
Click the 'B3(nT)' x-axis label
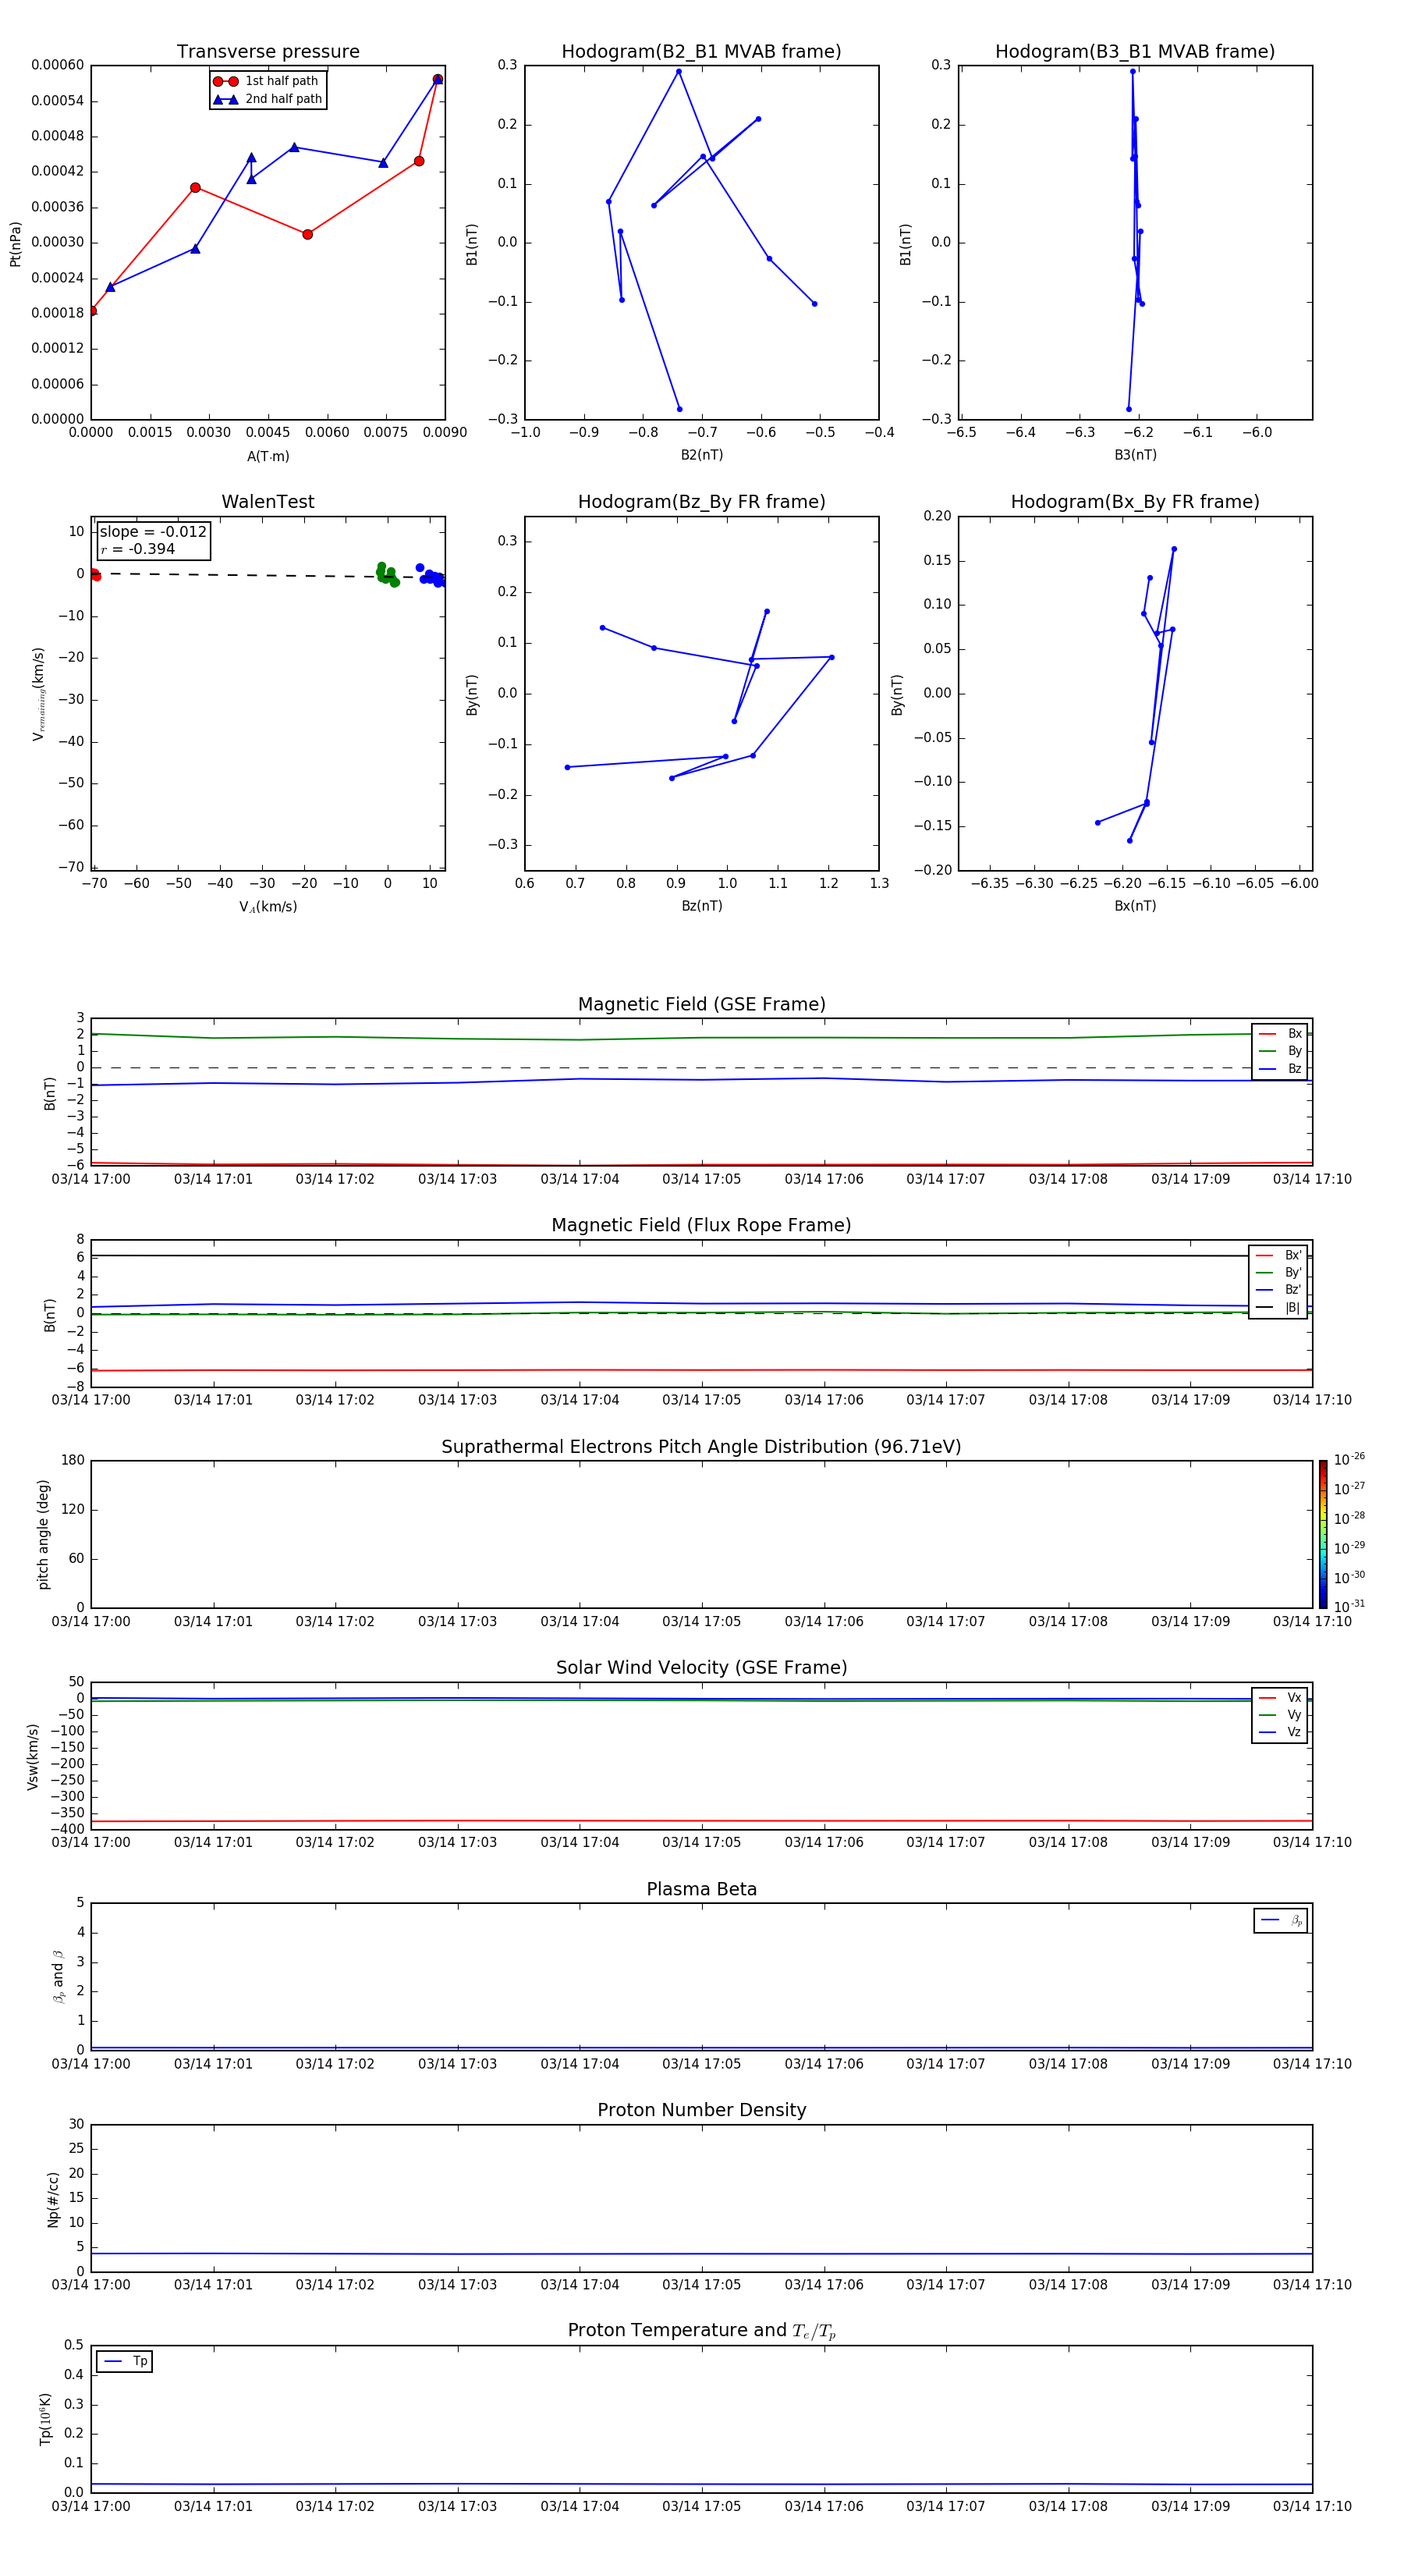click(1135, 455)
